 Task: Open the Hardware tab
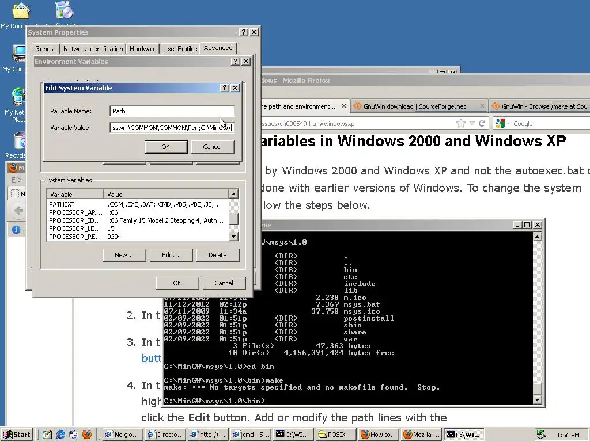tap(143, 49)
